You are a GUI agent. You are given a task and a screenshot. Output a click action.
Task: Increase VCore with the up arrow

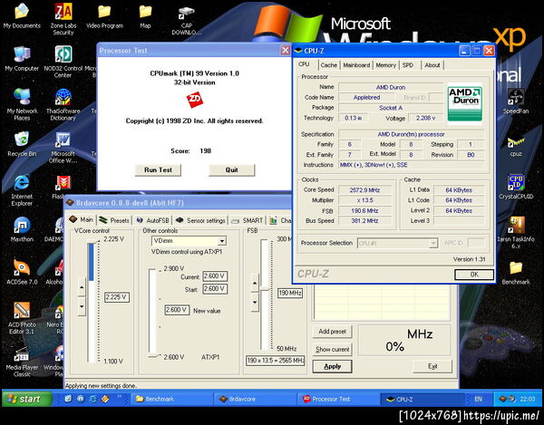tap(82, 287)
